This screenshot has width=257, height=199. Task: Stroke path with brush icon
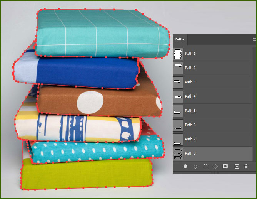pos(195,167)
